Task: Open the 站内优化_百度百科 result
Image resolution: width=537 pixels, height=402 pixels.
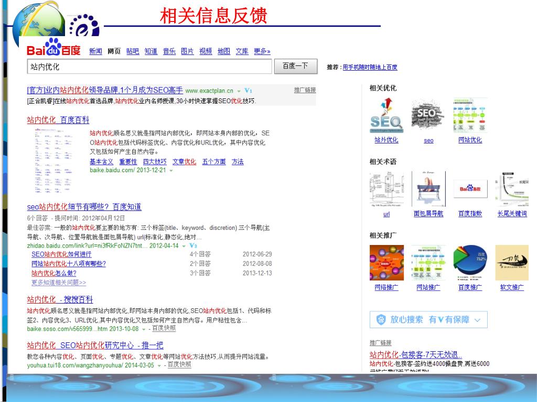Action: coord(58,120)
